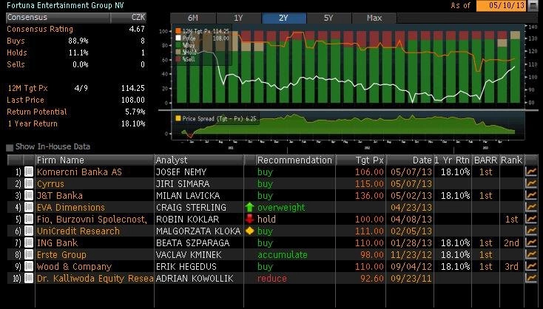Open Komercni Banka AS firm link

coord(79,172)
